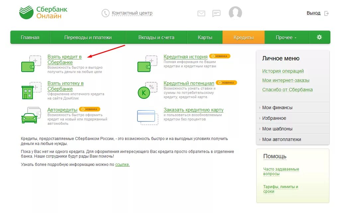Screen dimensions: 338x213
Task: Open the Карты tab
Action: (x=205, y=37)
